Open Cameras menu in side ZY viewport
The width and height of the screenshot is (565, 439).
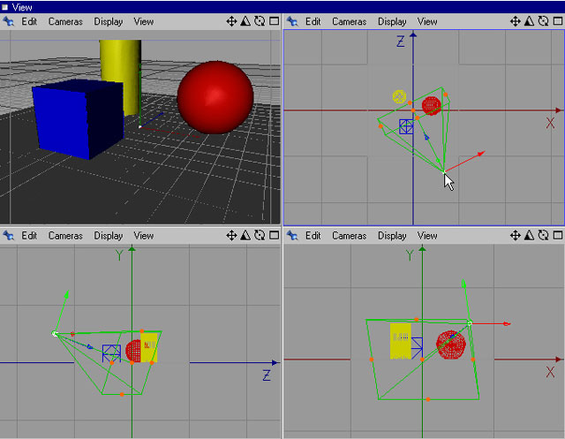tap(65, 236)
